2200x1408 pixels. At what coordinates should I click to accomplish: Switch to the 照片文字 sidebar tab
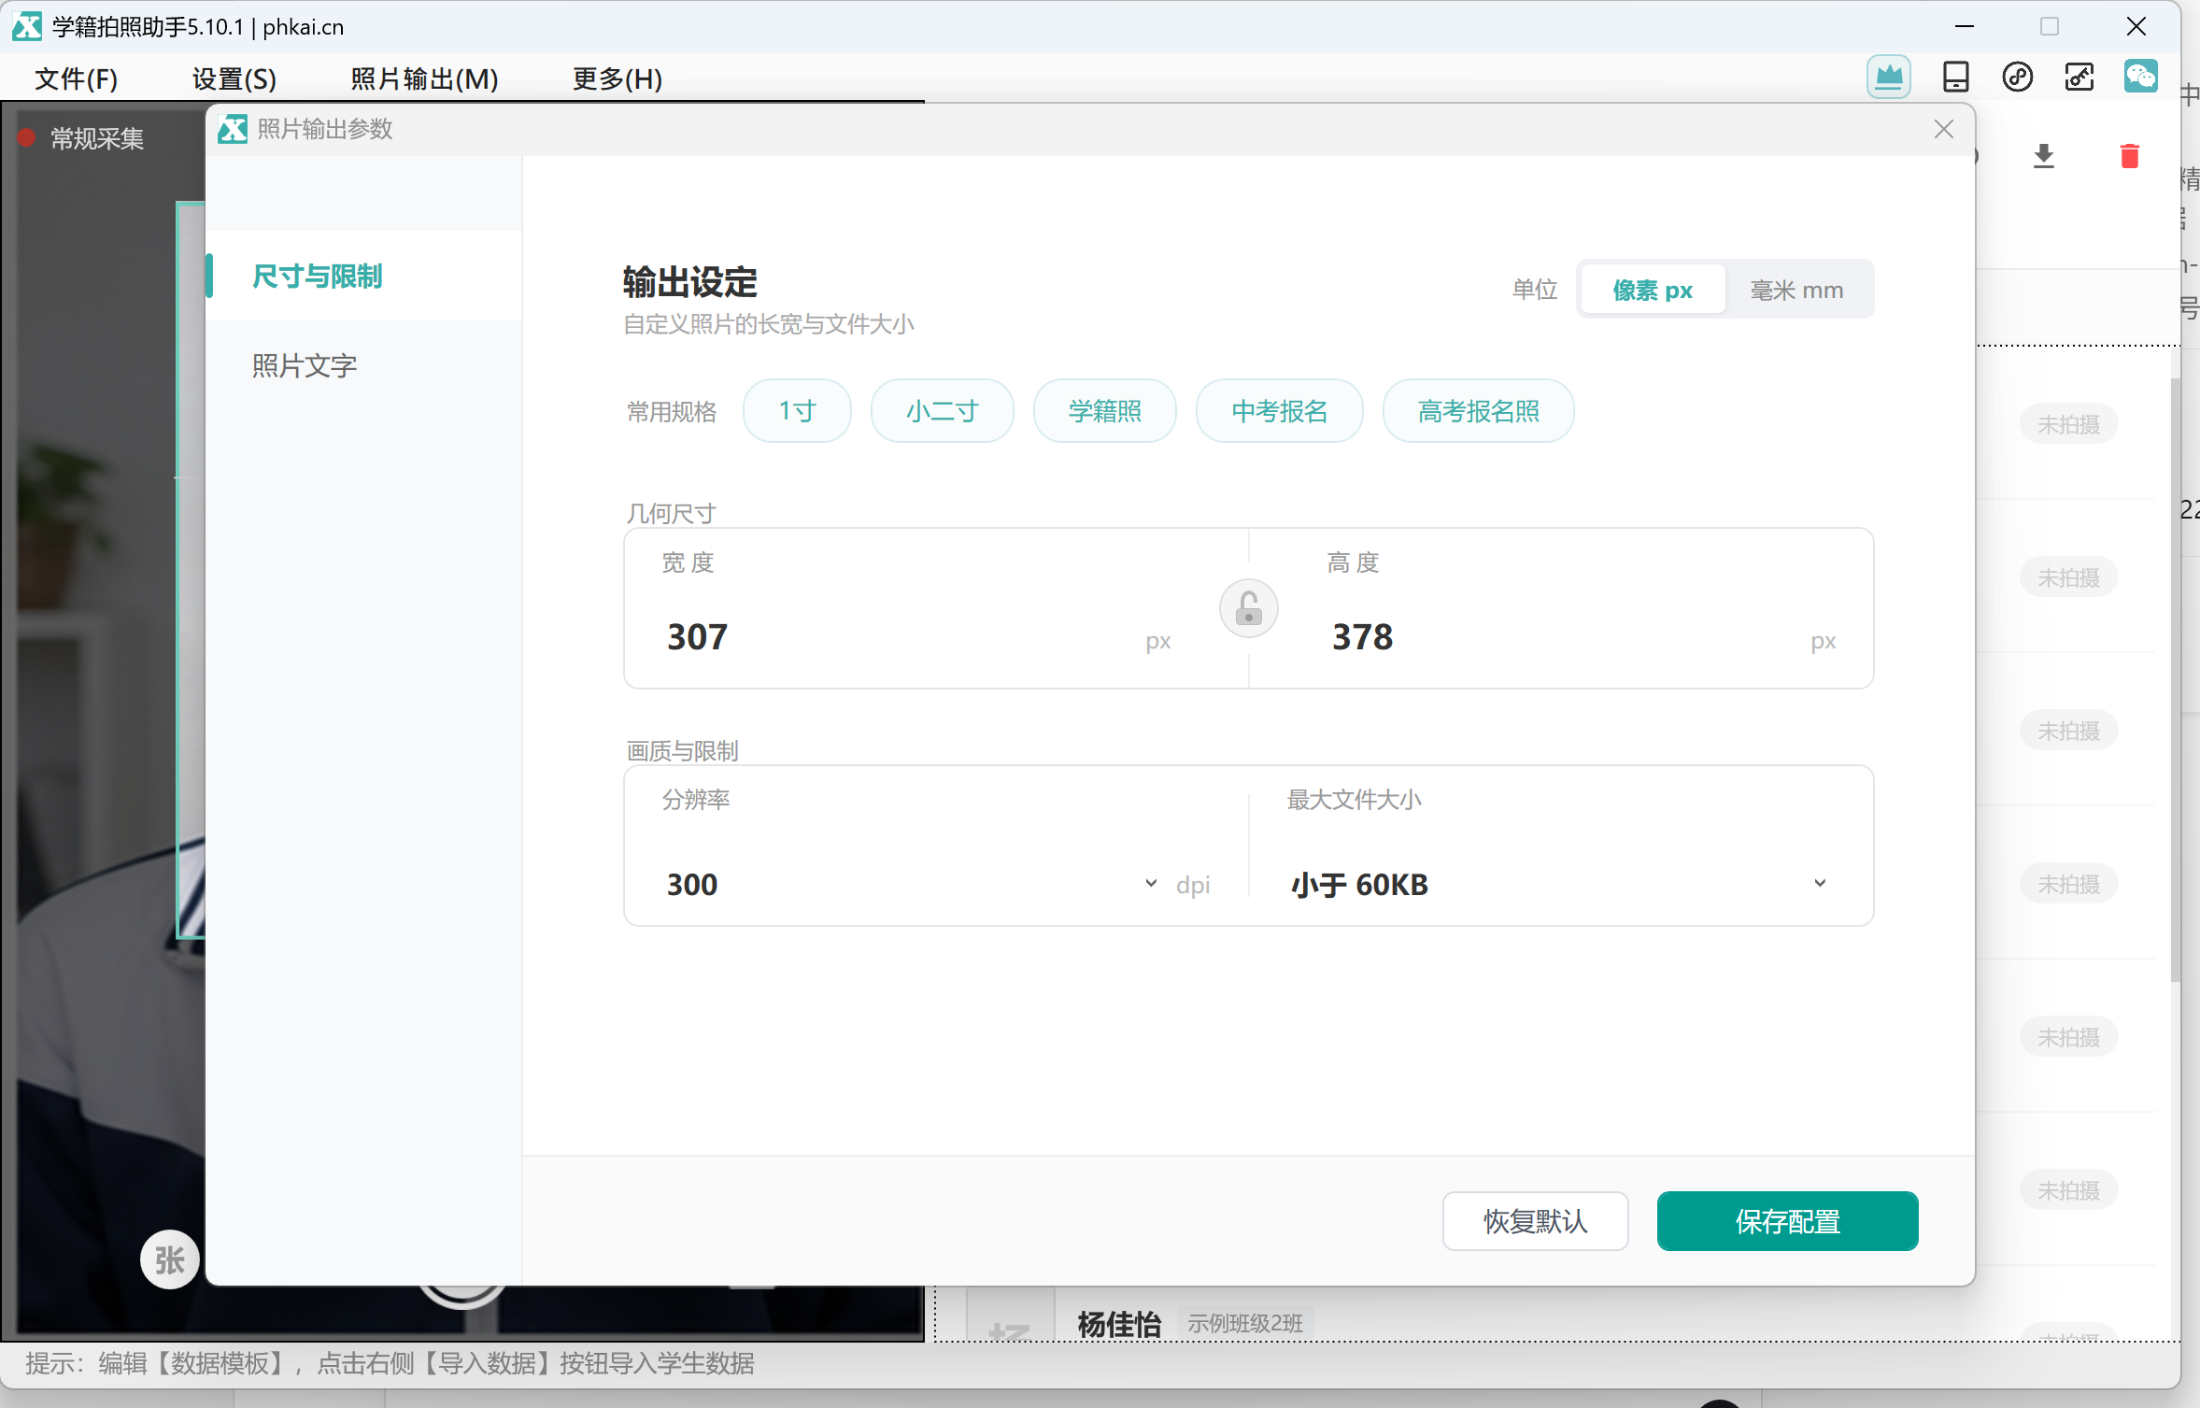[363, 365]
